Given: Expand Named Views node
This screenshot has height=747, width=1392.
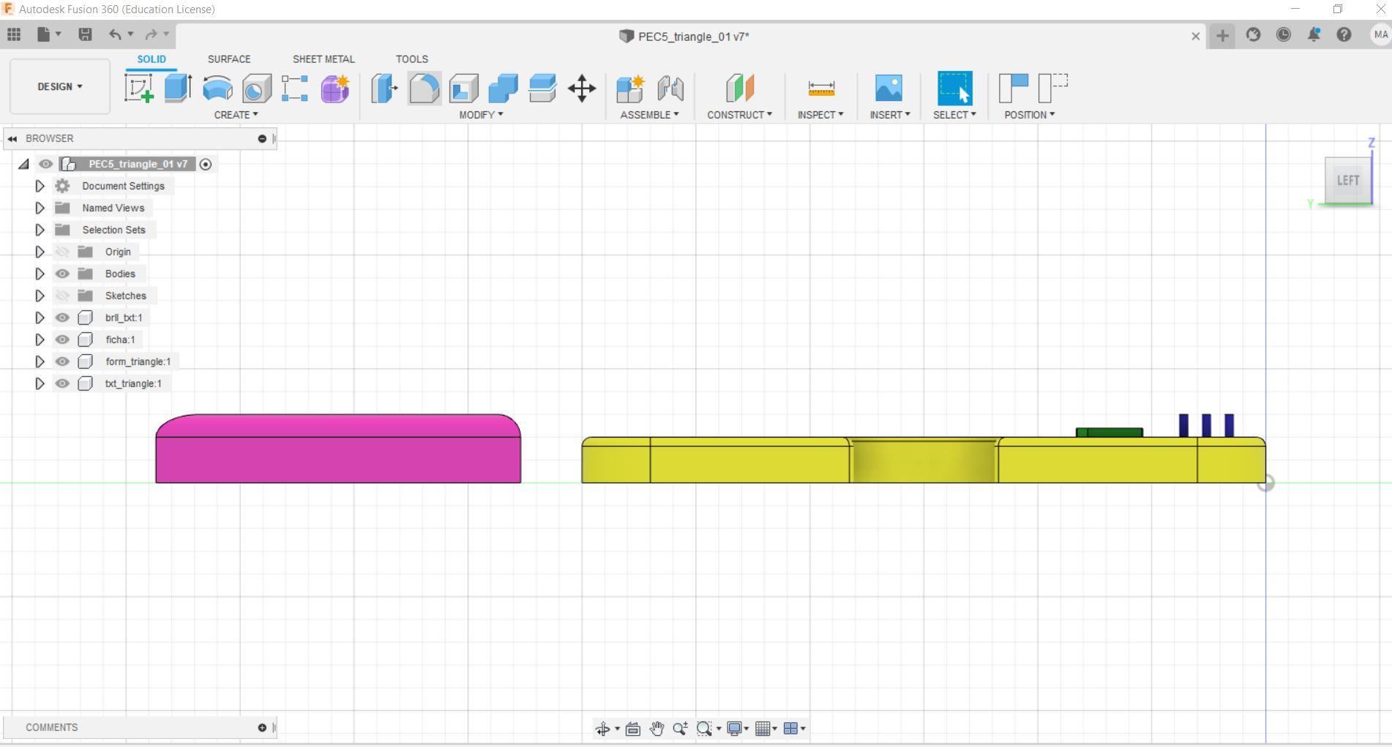Looking at the screenshot, I should (40, 208).
